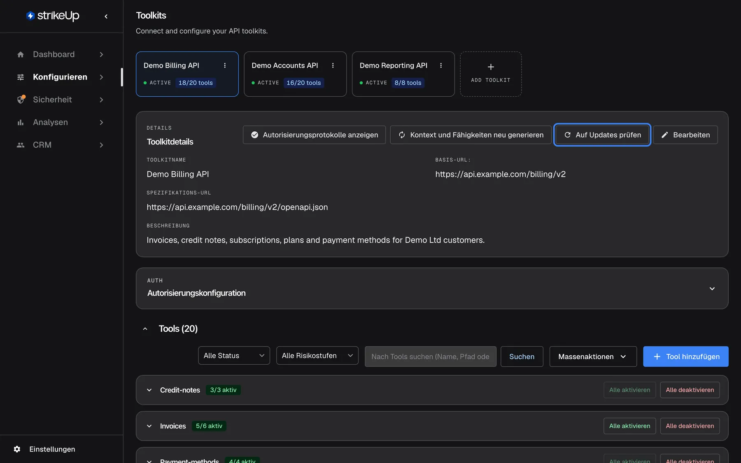
Task: Click the 18/20 tools badge
Action: click(x=196, y=83)
